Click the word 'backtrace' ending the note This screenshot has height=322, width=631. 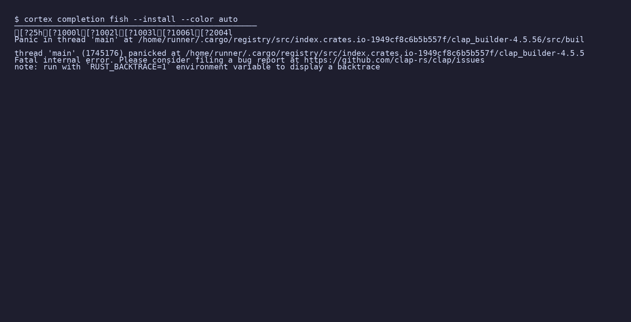(359, 67)
